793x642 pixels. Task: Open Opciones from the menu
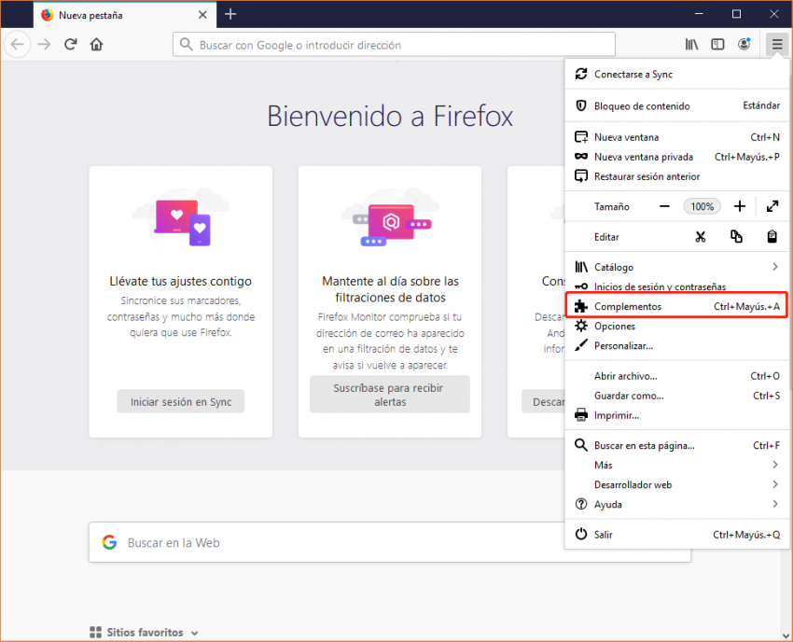(x=615, y=326)
